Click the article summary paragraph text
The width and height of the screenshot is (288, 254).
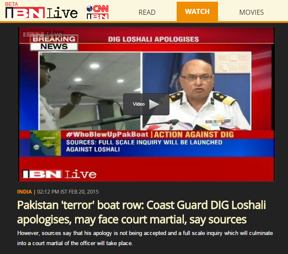(145, 238)
